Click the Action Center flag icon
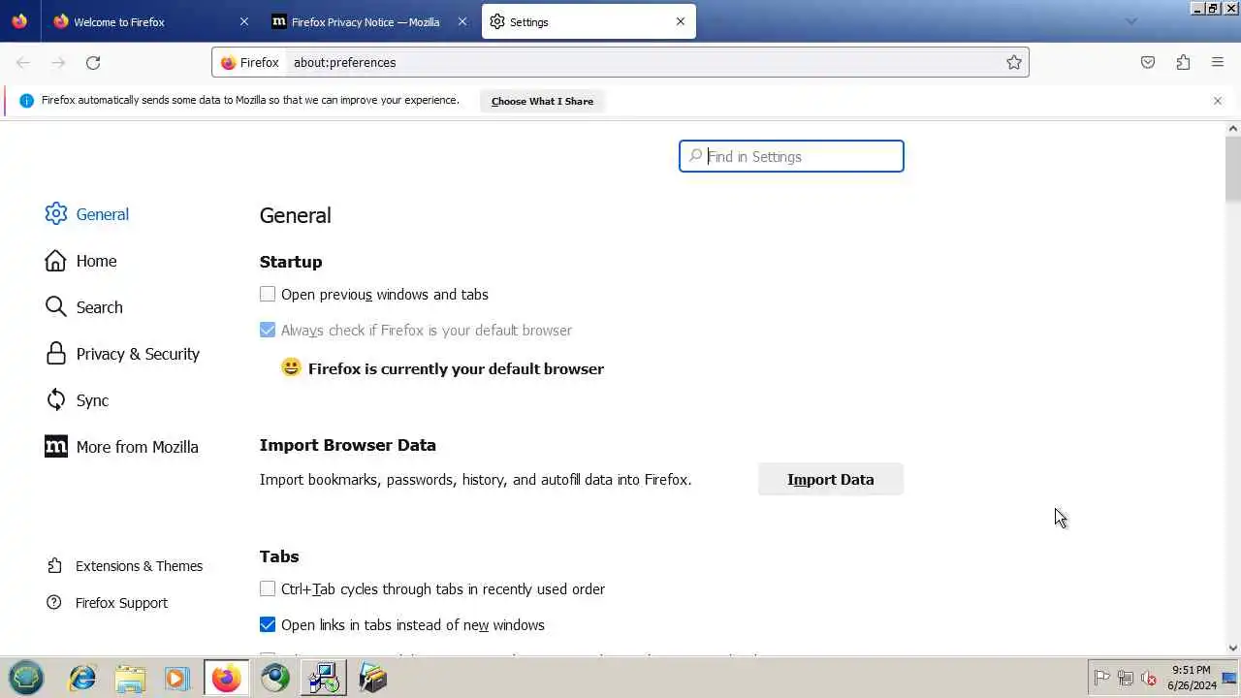 tap(1101, 679)
